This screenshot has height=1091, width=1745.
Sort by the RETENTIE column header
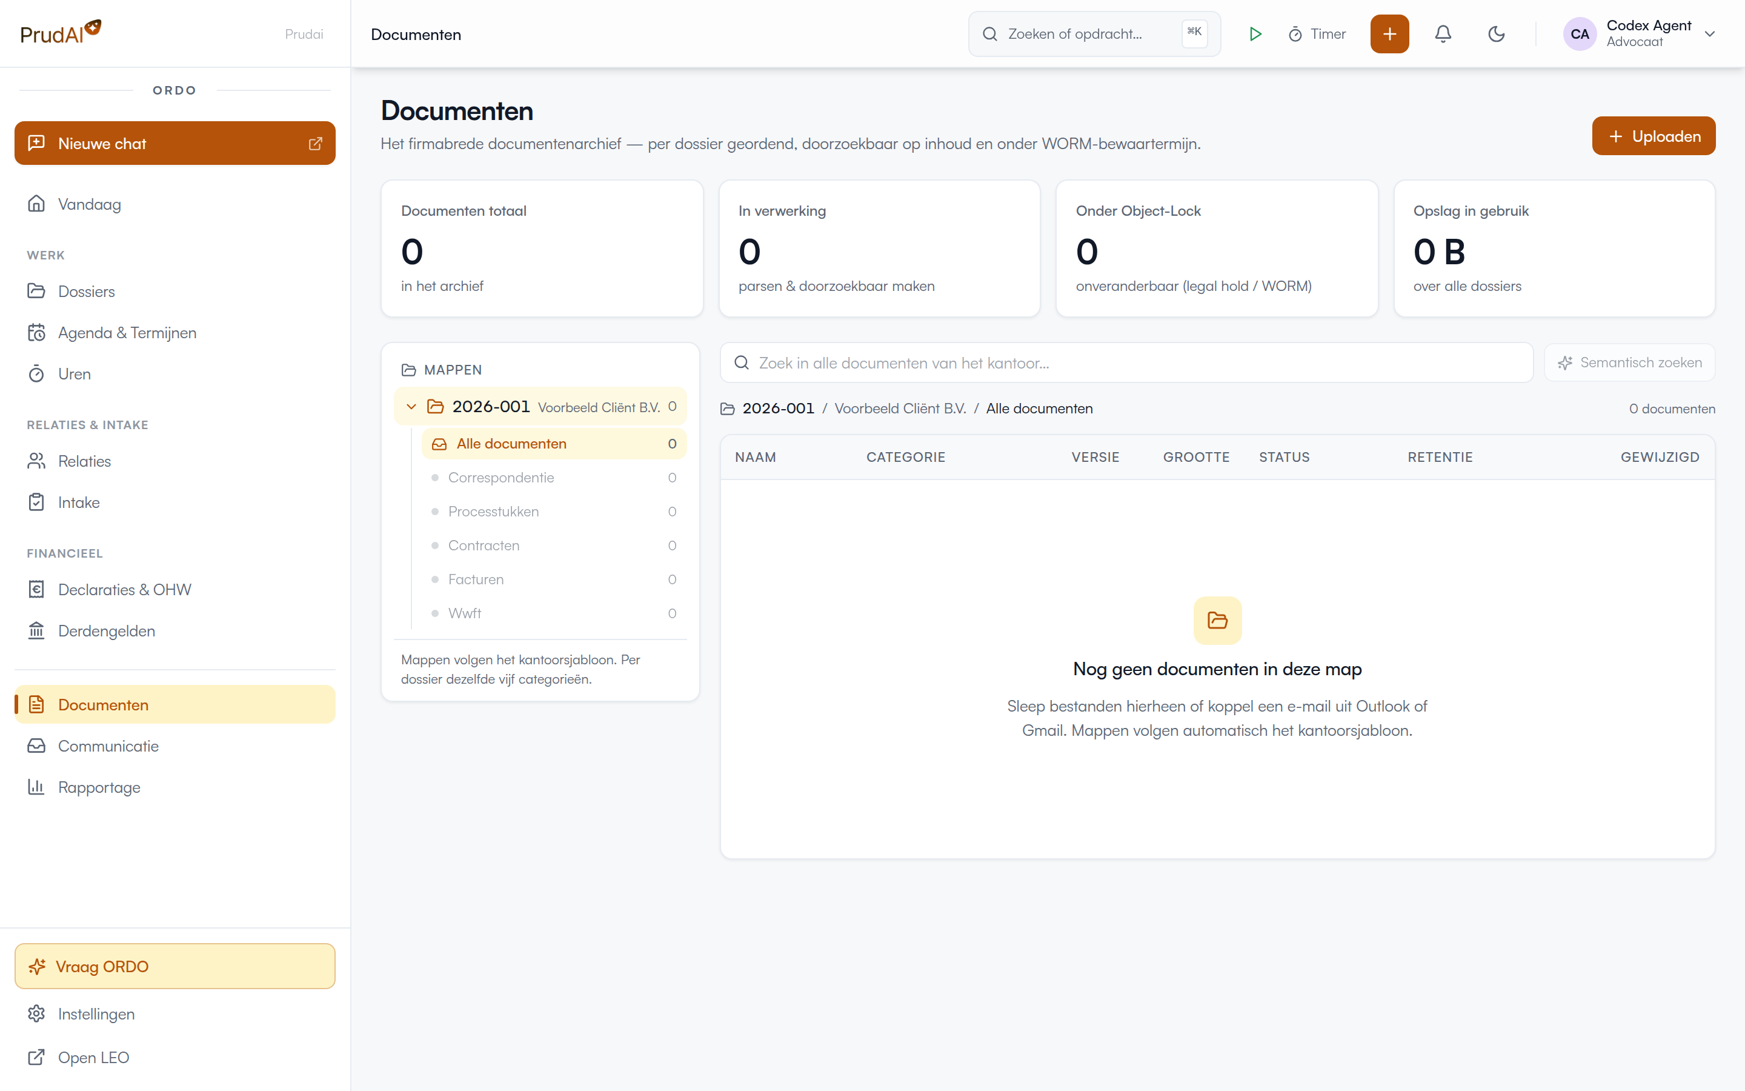point(1440,458)
